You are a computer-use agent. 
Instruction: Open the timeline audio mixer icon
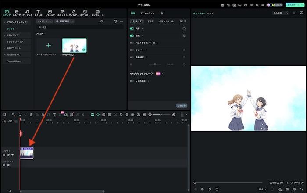[133, 115]
